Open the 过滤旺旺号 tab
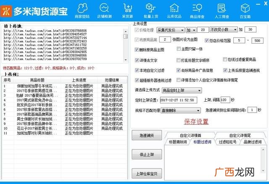The height and width of the screenshot is (184, 269). [x=227, y=142]
